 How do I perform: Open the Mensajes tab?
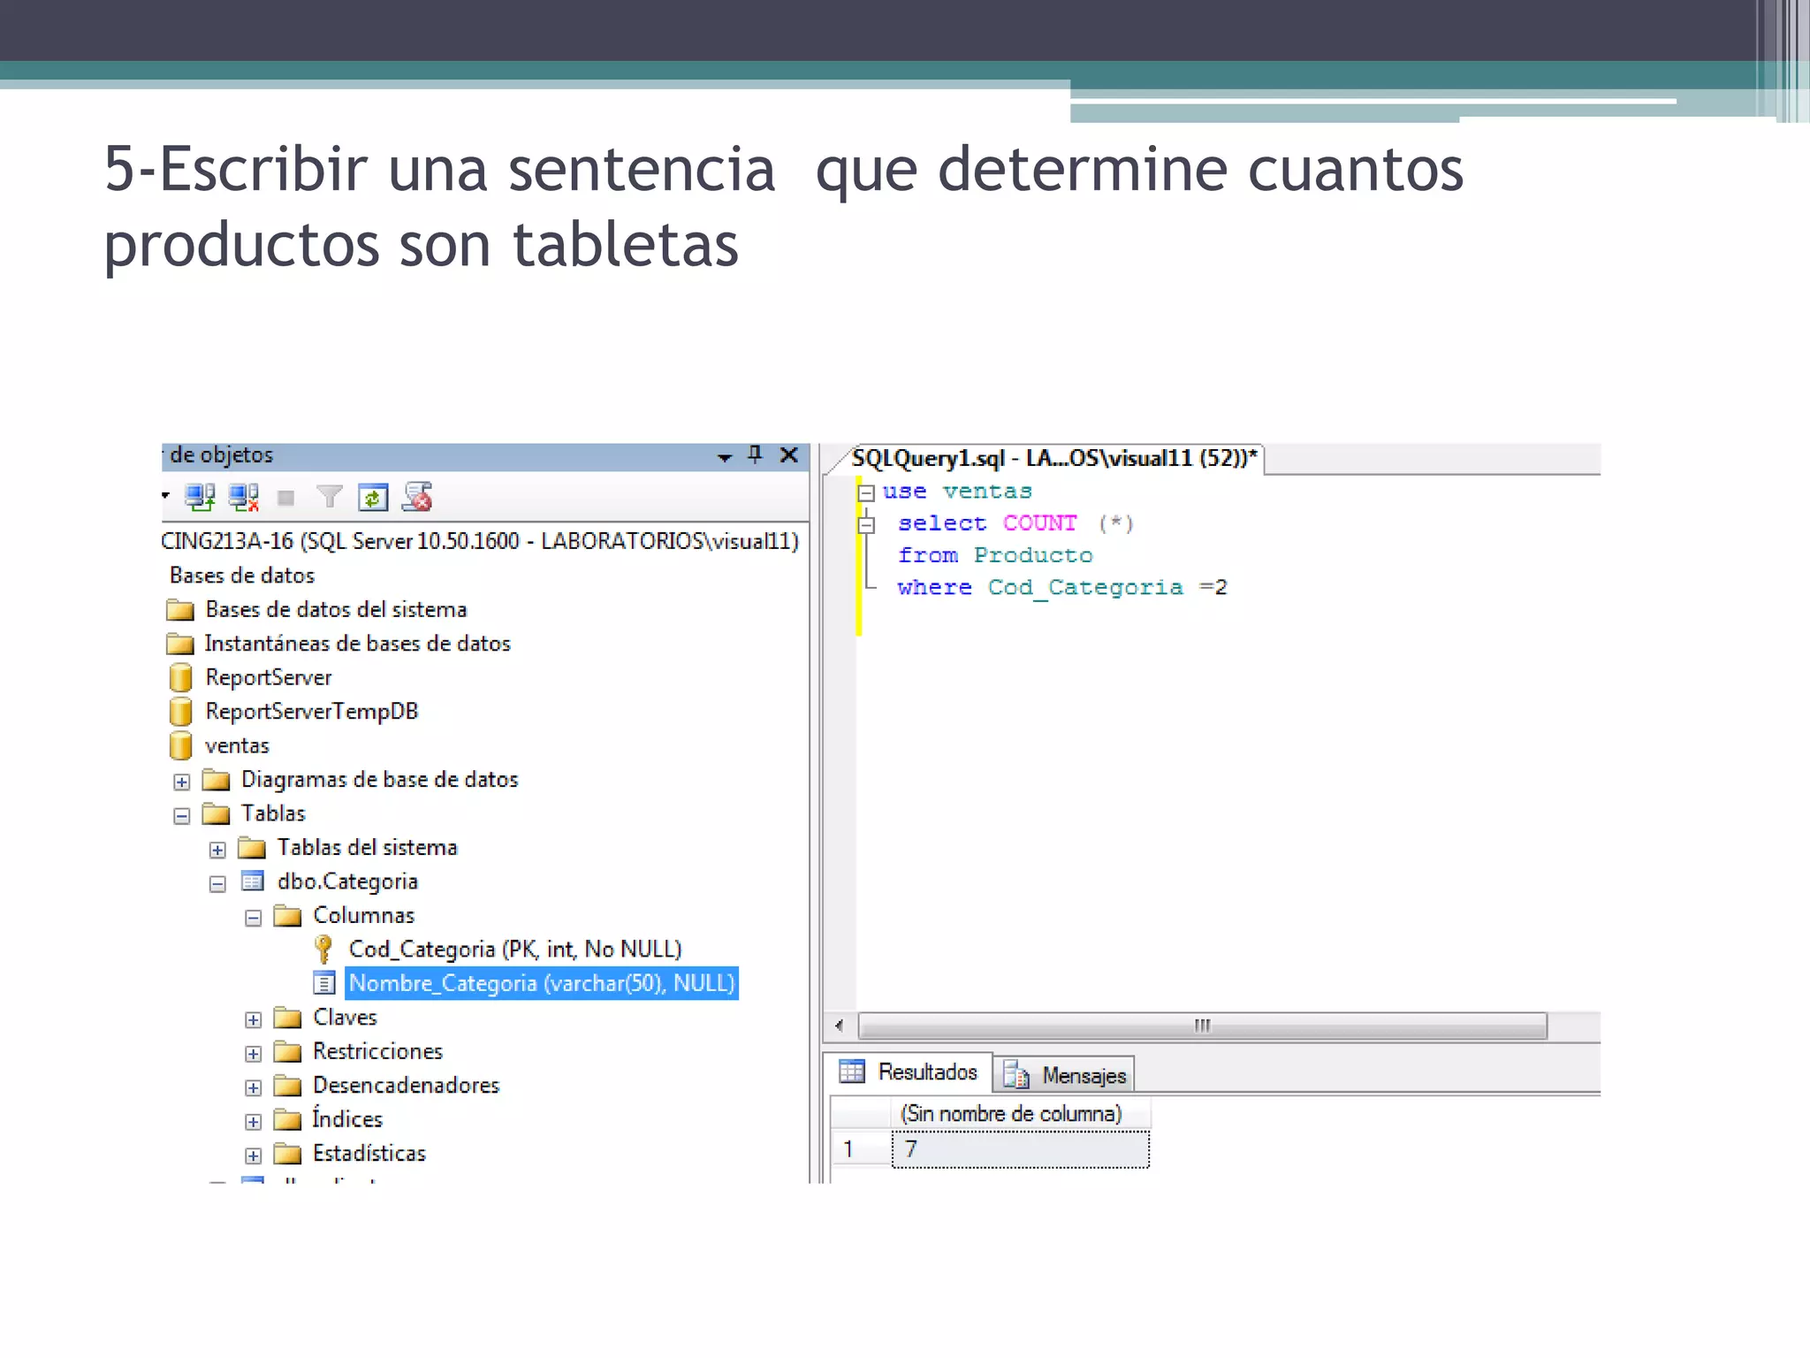coord(1066,1075)
